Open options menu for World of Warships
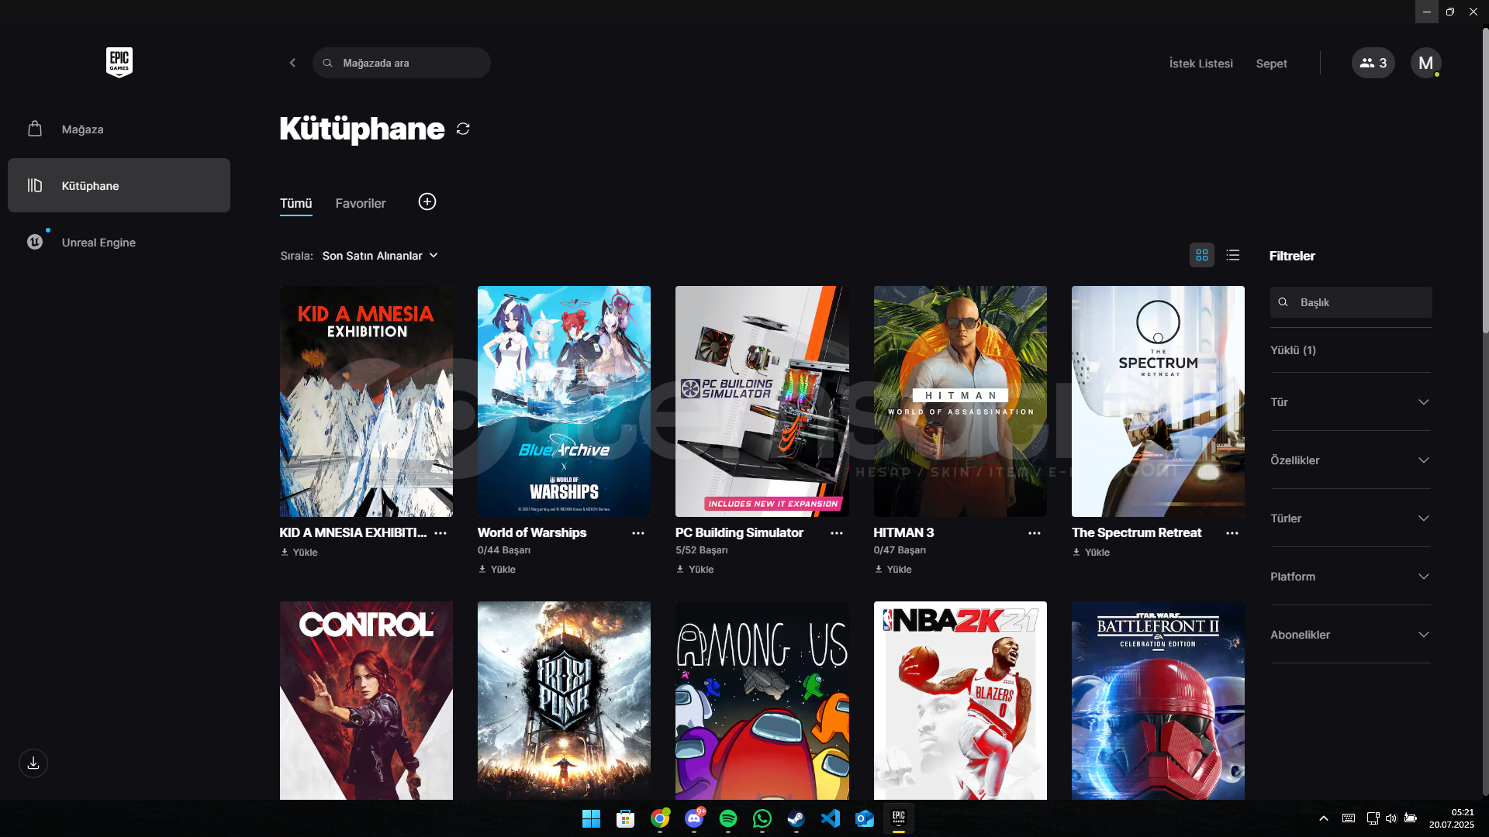 (x=638, y=533)
